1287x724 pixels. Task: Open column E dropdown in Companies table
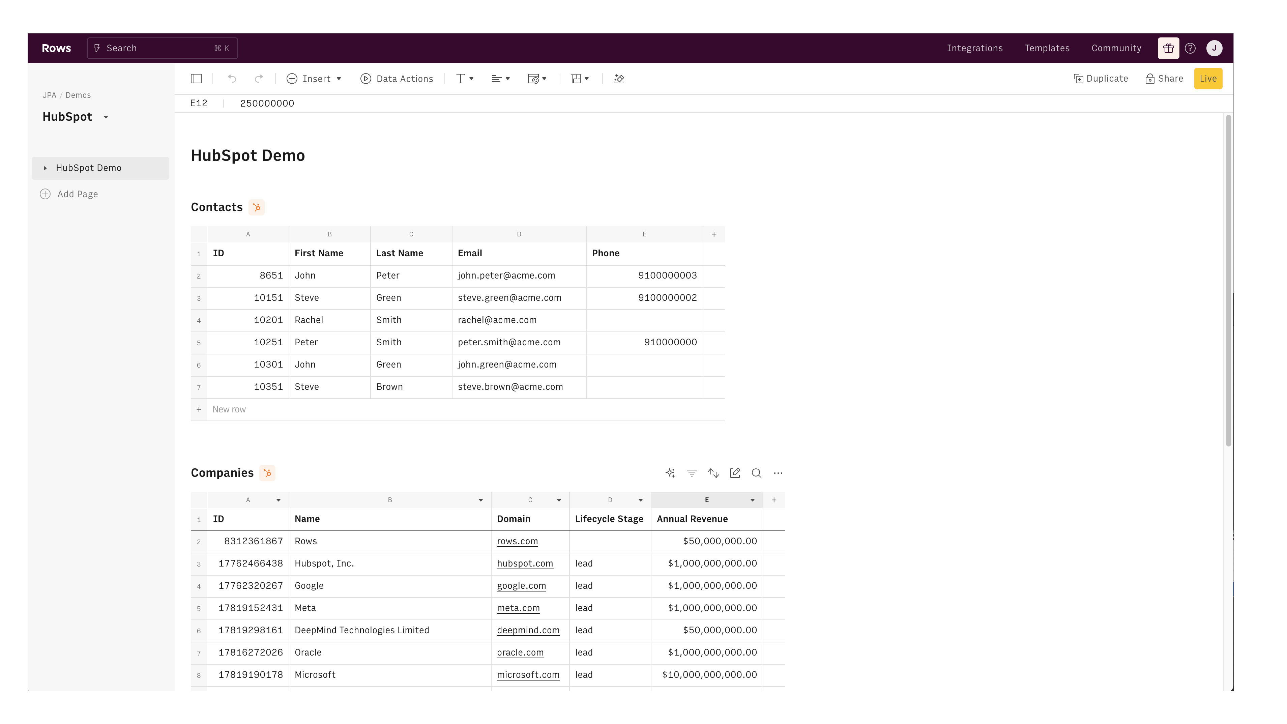pyautogui.click(x=752, y=500)
